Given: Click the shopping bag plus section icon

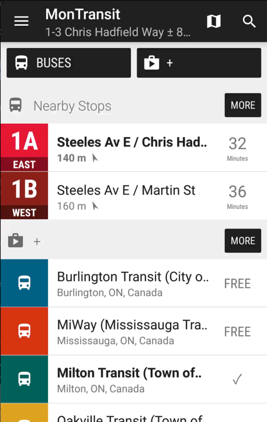Looking at the screenshot, I should [16, 241].
